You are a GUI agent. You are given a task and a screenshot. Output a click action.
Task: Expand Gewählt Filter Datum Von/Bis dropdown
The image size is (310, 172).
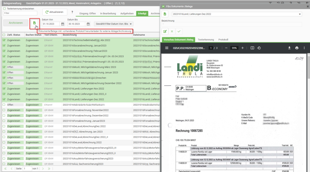pyautogui.click(x=114, y=24)
